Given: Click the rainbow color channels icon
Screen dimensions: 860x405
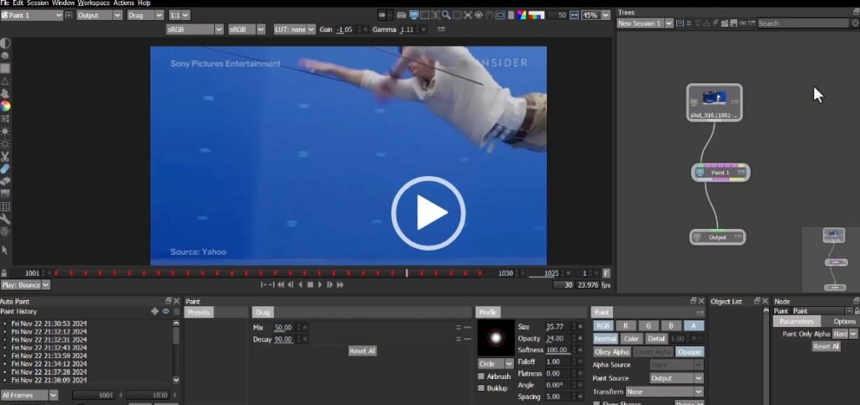Looking at the screenshot, I should click(522, 15).
